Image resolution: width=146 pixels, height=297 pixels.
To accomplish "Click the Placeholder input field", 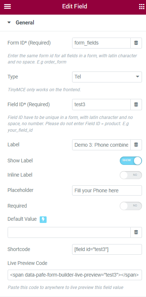I will 107,190.
